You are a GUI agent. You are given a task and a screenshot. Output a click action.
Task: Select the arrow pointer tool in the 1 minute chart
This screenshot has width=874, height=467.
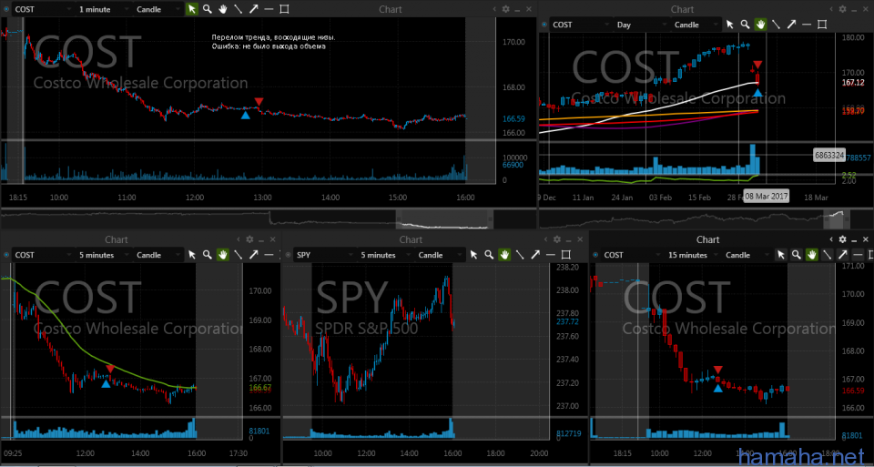(192, 9)
